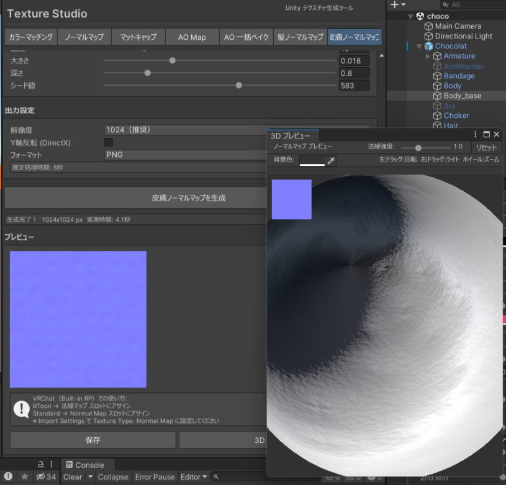Click the choco scene Unity icon

click(x=420, y=16)
